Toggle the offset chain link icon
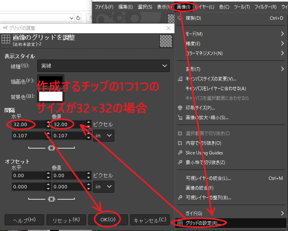The height and width of the screenshot is (231, 288). point(52,199)
